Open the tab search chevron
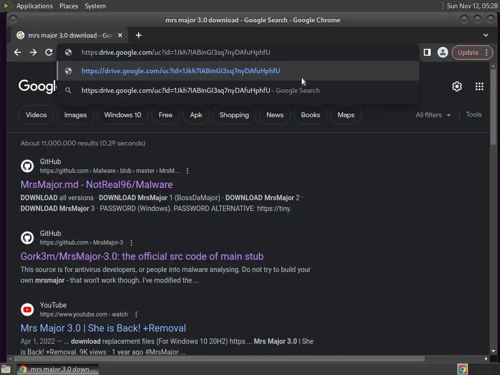 pyautogui.click(x=486, y=35)
